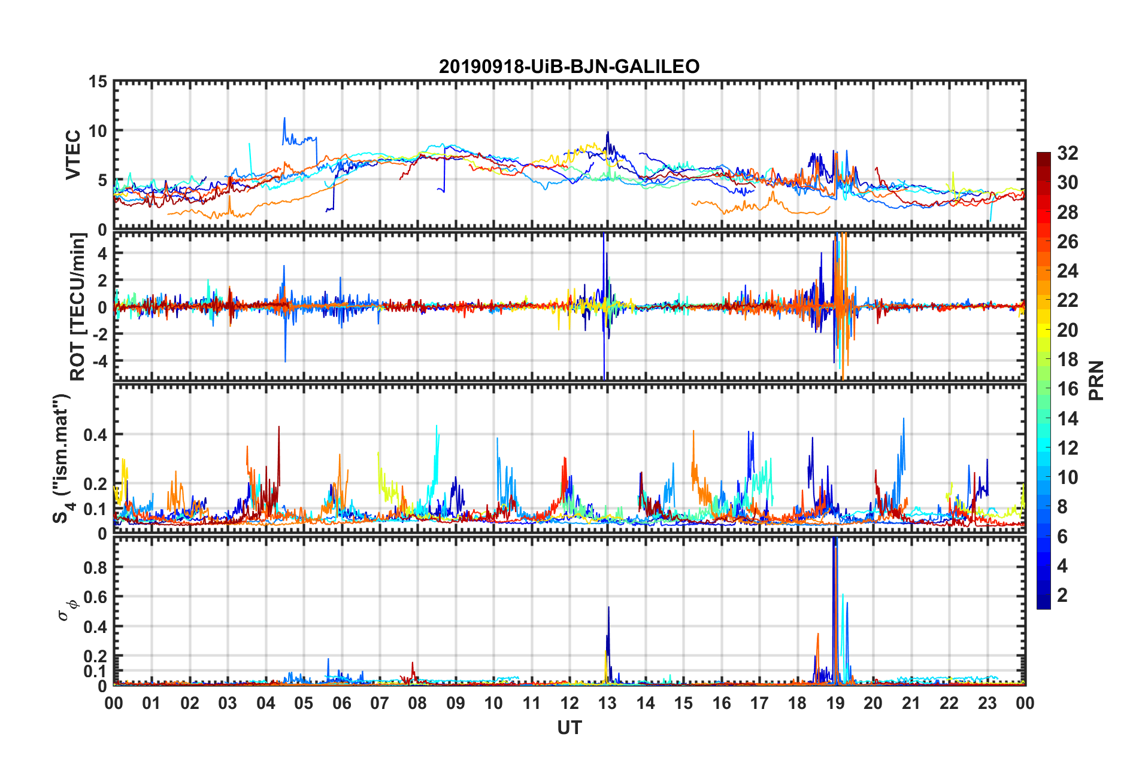Select UT hour label 07
This screenshot has width=1139, height=761.
pos(380,703)
